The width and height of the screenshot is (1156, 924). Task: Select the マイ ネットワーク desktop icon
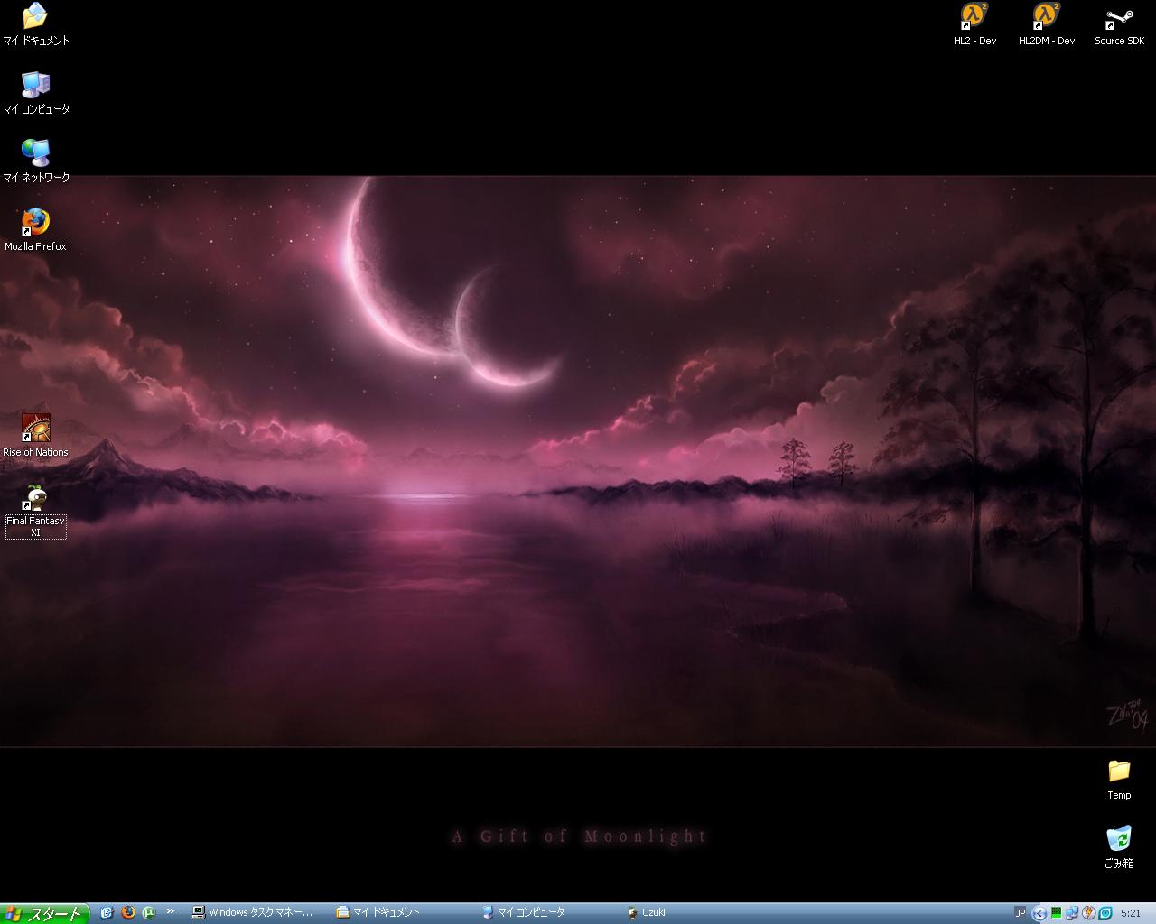(35, 154)
